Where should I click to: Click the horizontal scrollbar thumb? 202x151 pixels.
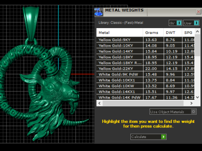point(143,103)
